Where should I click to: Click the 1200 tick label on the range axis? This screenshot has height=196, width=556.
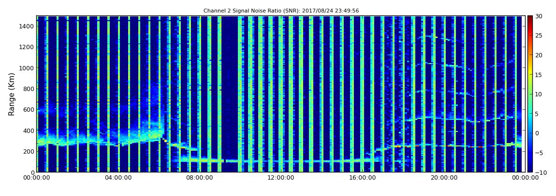click(x=27, y=47)
